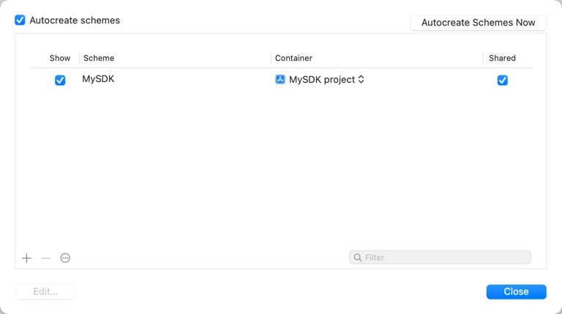This screenshot has width=562, height=314.
Task: Select the MySDK scheme row
Action: [x=281, y=80]
